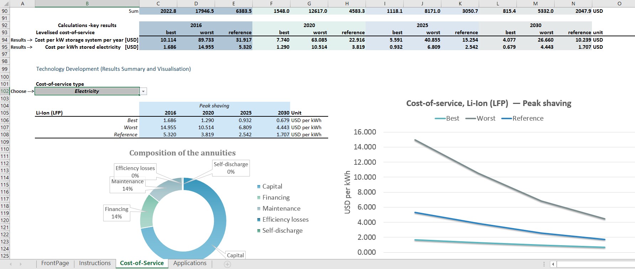This screenshot has height=269, width=635.
Task: Select column N header
Action: point(573,4)
